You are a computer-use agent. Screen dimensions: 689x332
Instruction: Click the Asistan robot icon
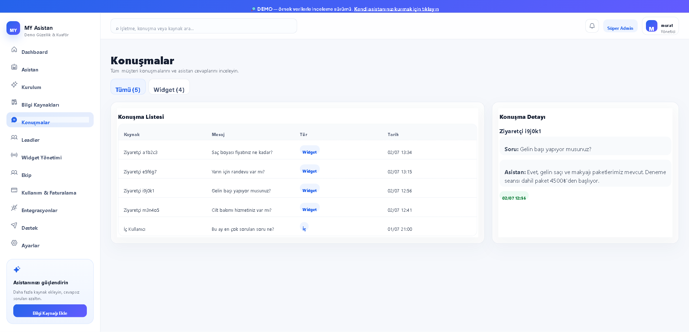click(x=14, y=67)
